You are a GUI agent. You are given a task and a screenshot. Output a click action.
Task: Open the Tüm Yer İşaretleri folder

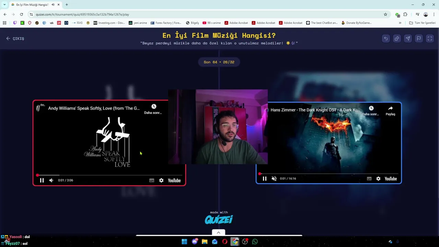[x=422, y=23]
